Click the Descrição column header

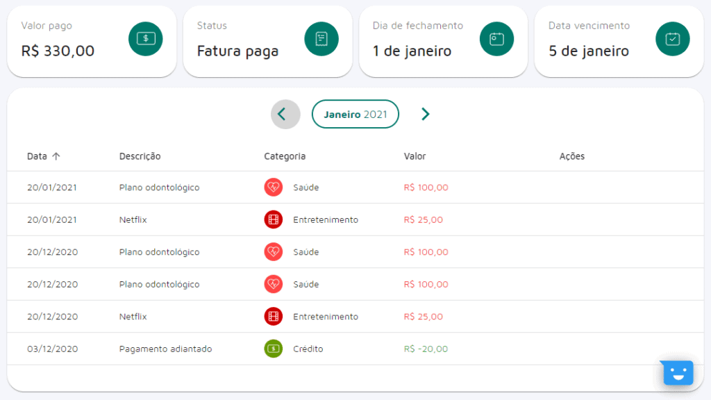point(140,156)
